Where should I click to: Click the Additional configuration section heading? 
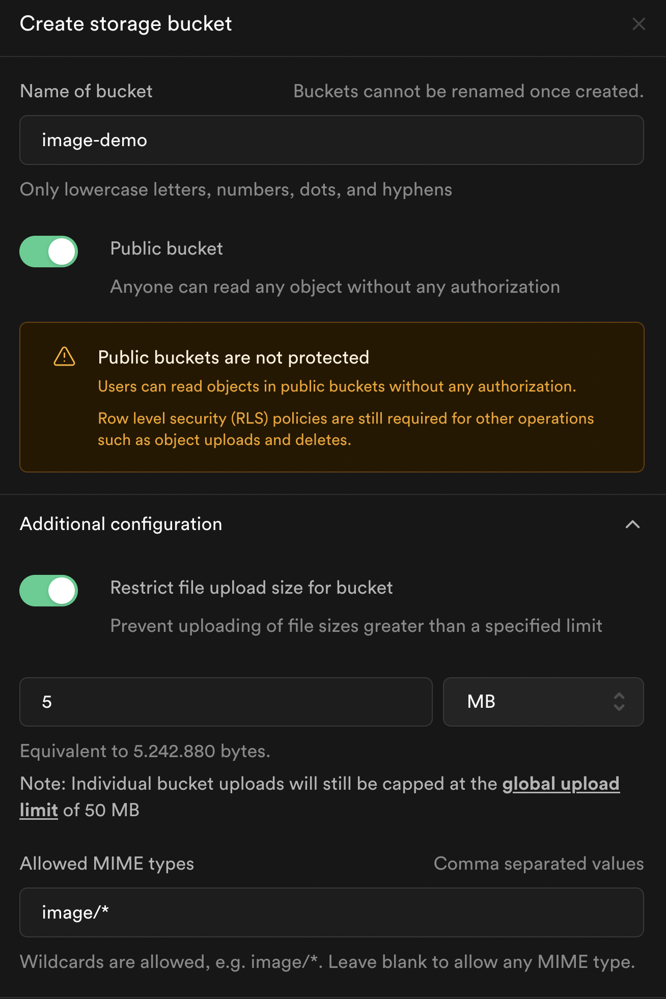(x=121, y=524)
